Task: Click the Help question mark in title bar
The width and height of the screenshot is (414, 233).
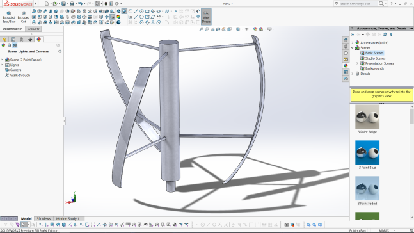Action: pyautogui.click(x=392, y=4)
